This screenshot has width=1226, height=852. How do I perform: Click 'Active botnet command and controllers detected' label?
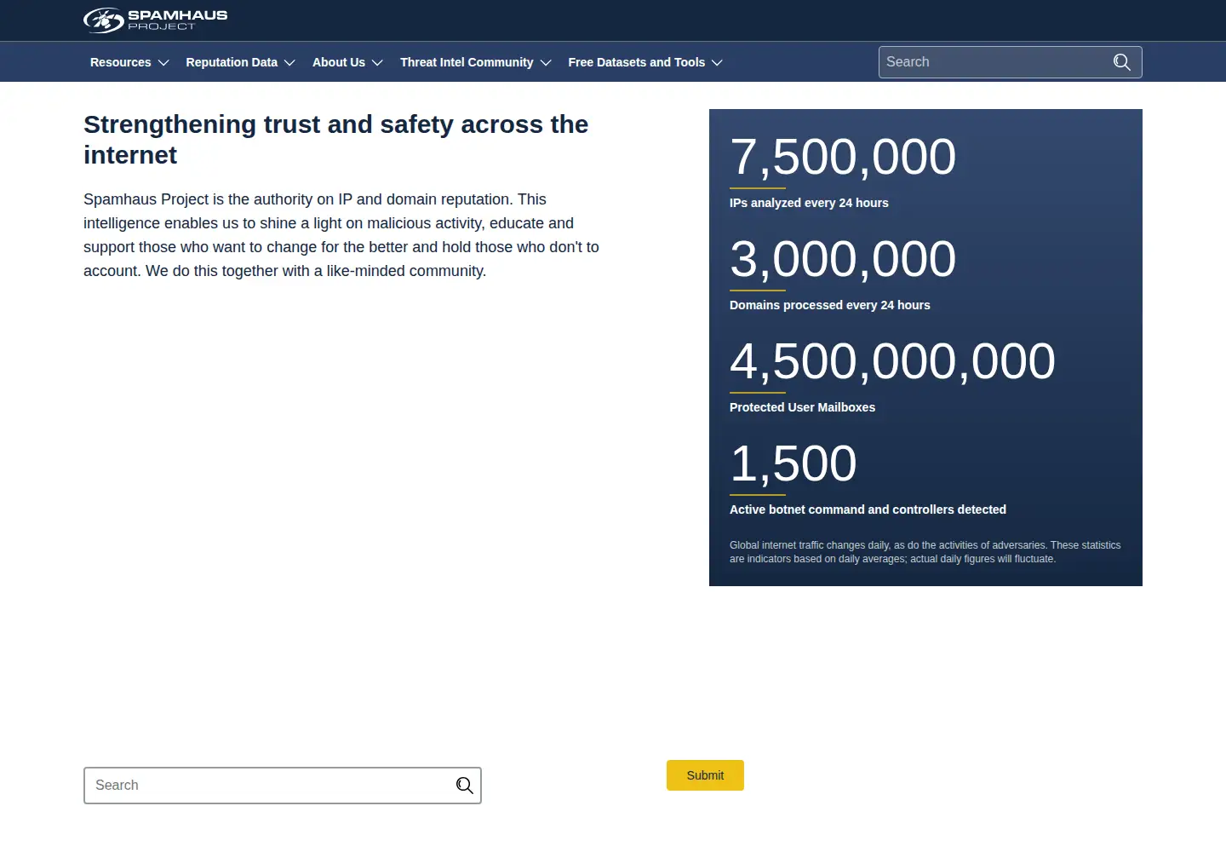tap(868, 509)
